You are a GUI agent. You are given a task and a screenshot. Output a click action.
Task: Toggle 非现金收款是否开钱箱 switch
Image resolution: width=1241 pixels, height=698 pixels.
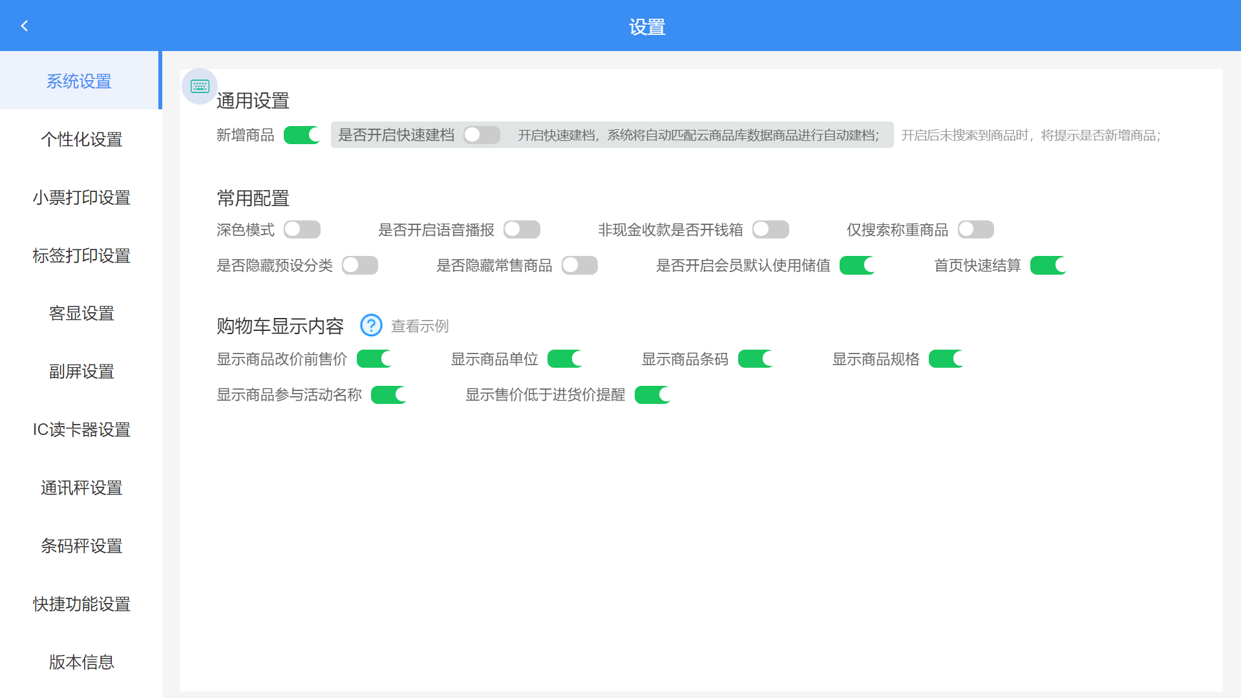point(770,229)
